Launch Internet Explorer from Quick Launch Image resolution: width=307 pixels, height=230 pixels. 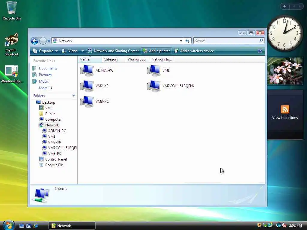point(36,226)
